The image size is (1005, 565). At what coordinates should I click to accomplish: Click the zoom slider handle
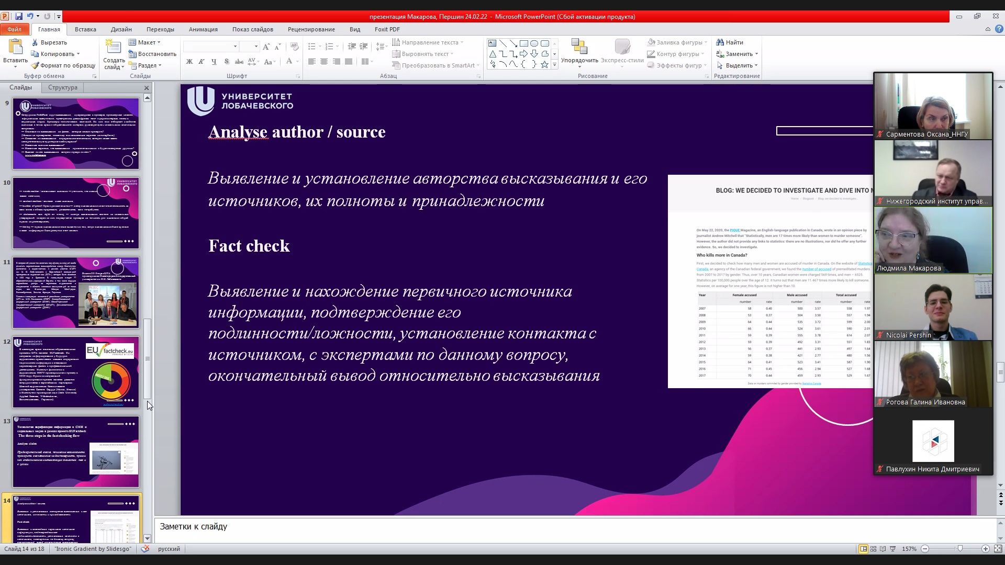[x=959, y=549]
